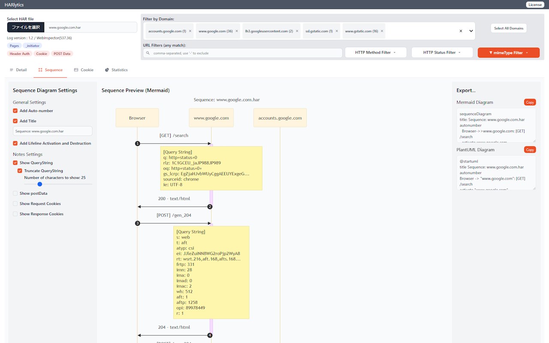Click the '204 - text/html' response label

click(174, 327)
